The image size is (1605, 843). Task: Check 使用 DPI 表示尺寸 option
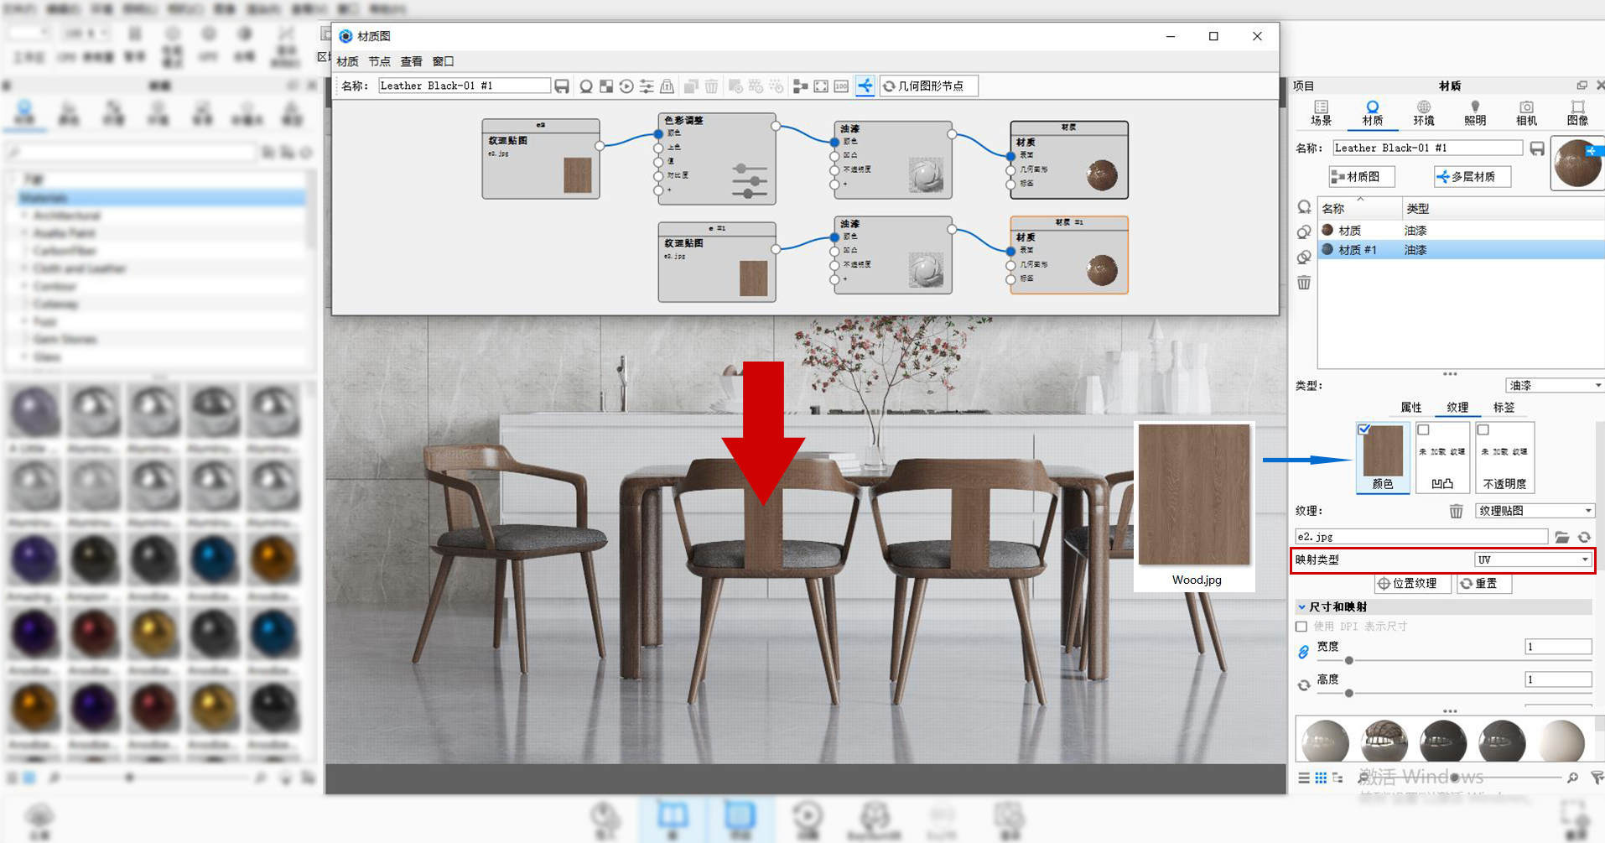point(1301,626)
